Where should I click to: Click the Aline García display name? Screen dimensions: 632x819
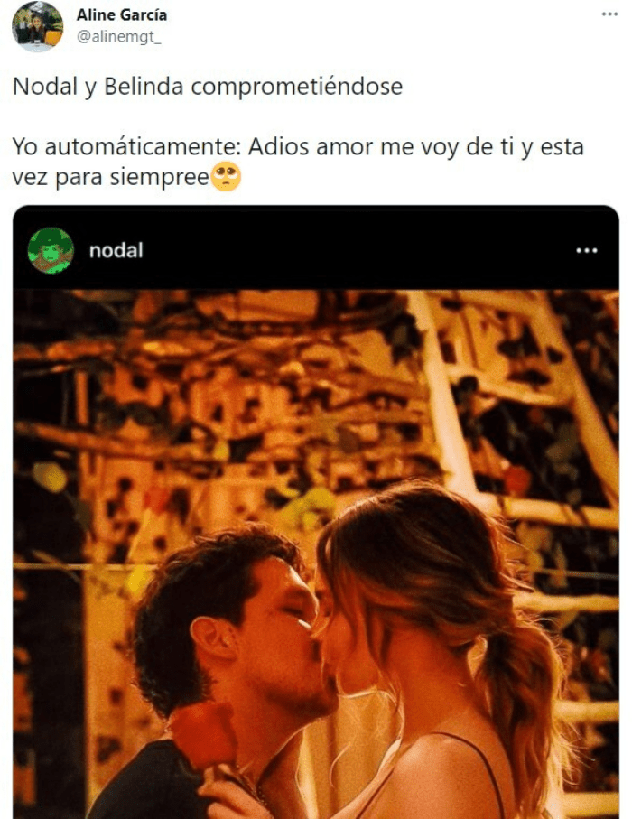(x=122, y=14)
